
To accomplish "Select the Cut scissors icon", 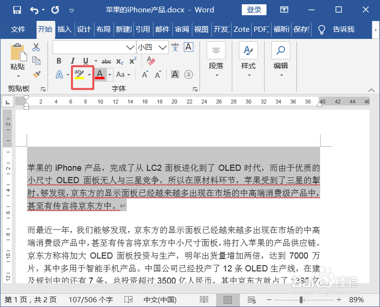I will coord(36,46).
